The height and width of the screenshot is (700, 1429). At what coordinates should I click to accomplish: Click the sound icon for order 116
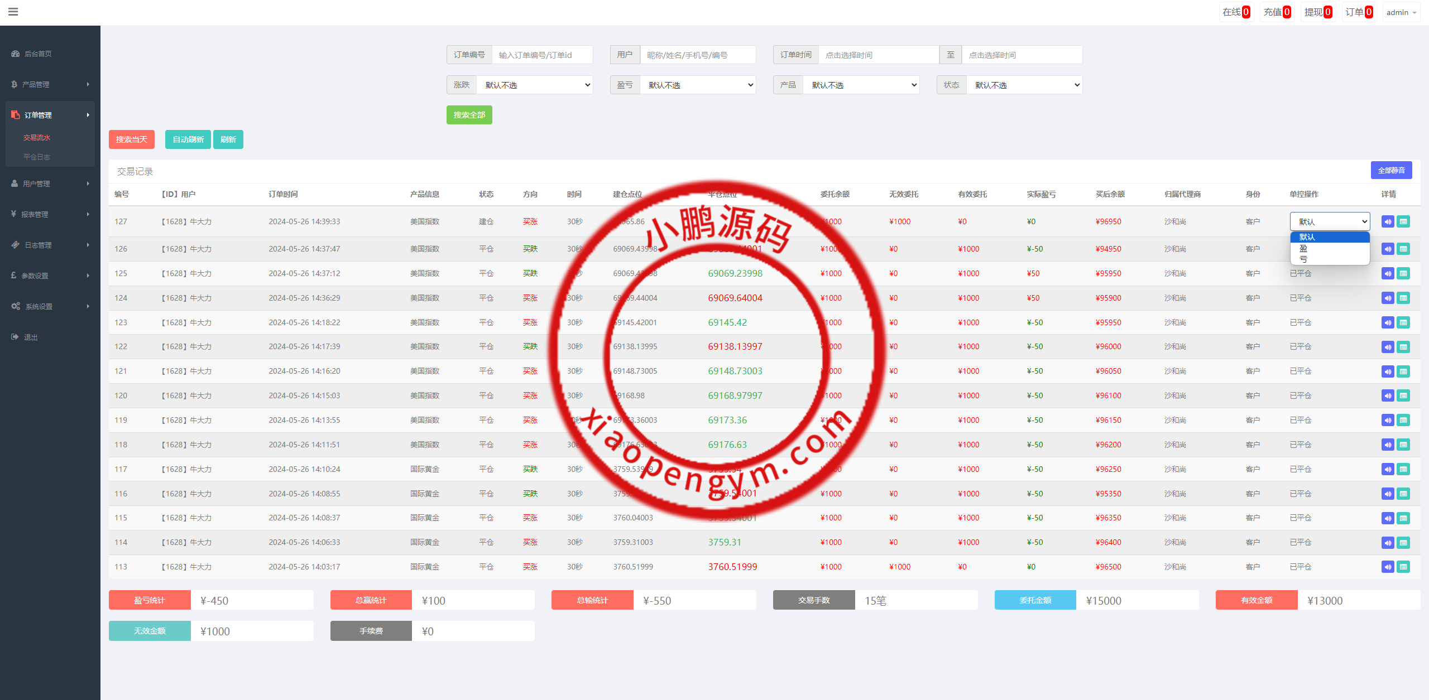[x=1388, y=494]
